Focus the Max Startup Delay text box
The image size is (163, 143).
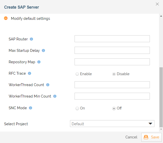click(x=112, y=50)
